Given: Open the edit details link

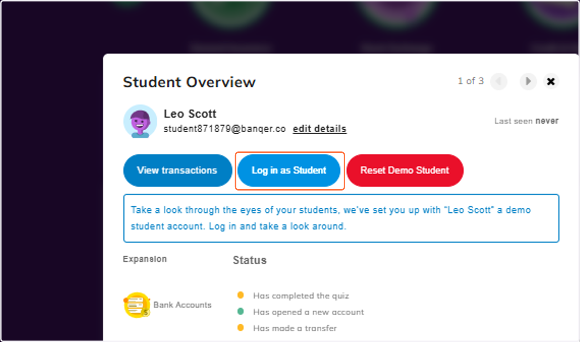Looking at the screenshot, I should tap(319, 129).
